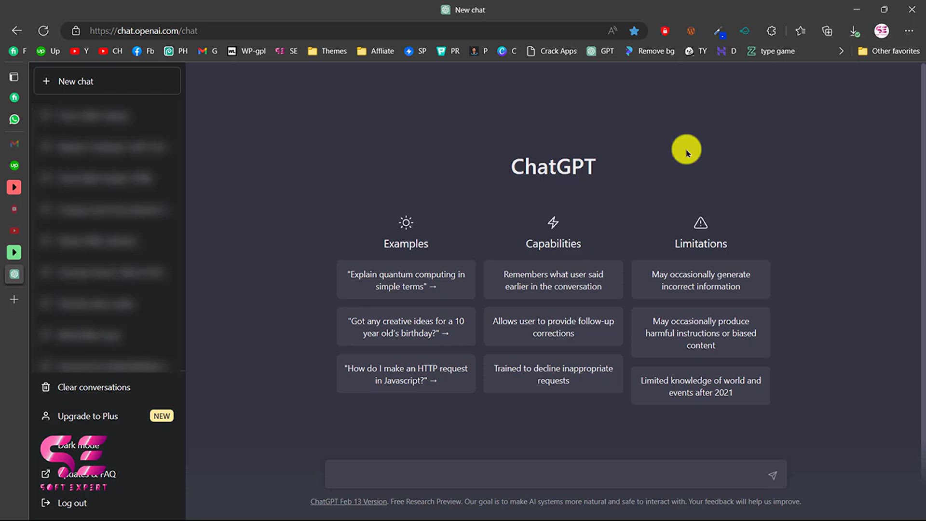Select the HTTP request in Javascript example
926x521 pixels.
coord(406,374)
